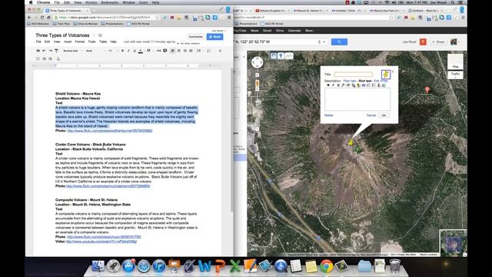Open the Arial font dropdown

pos(95,51)
